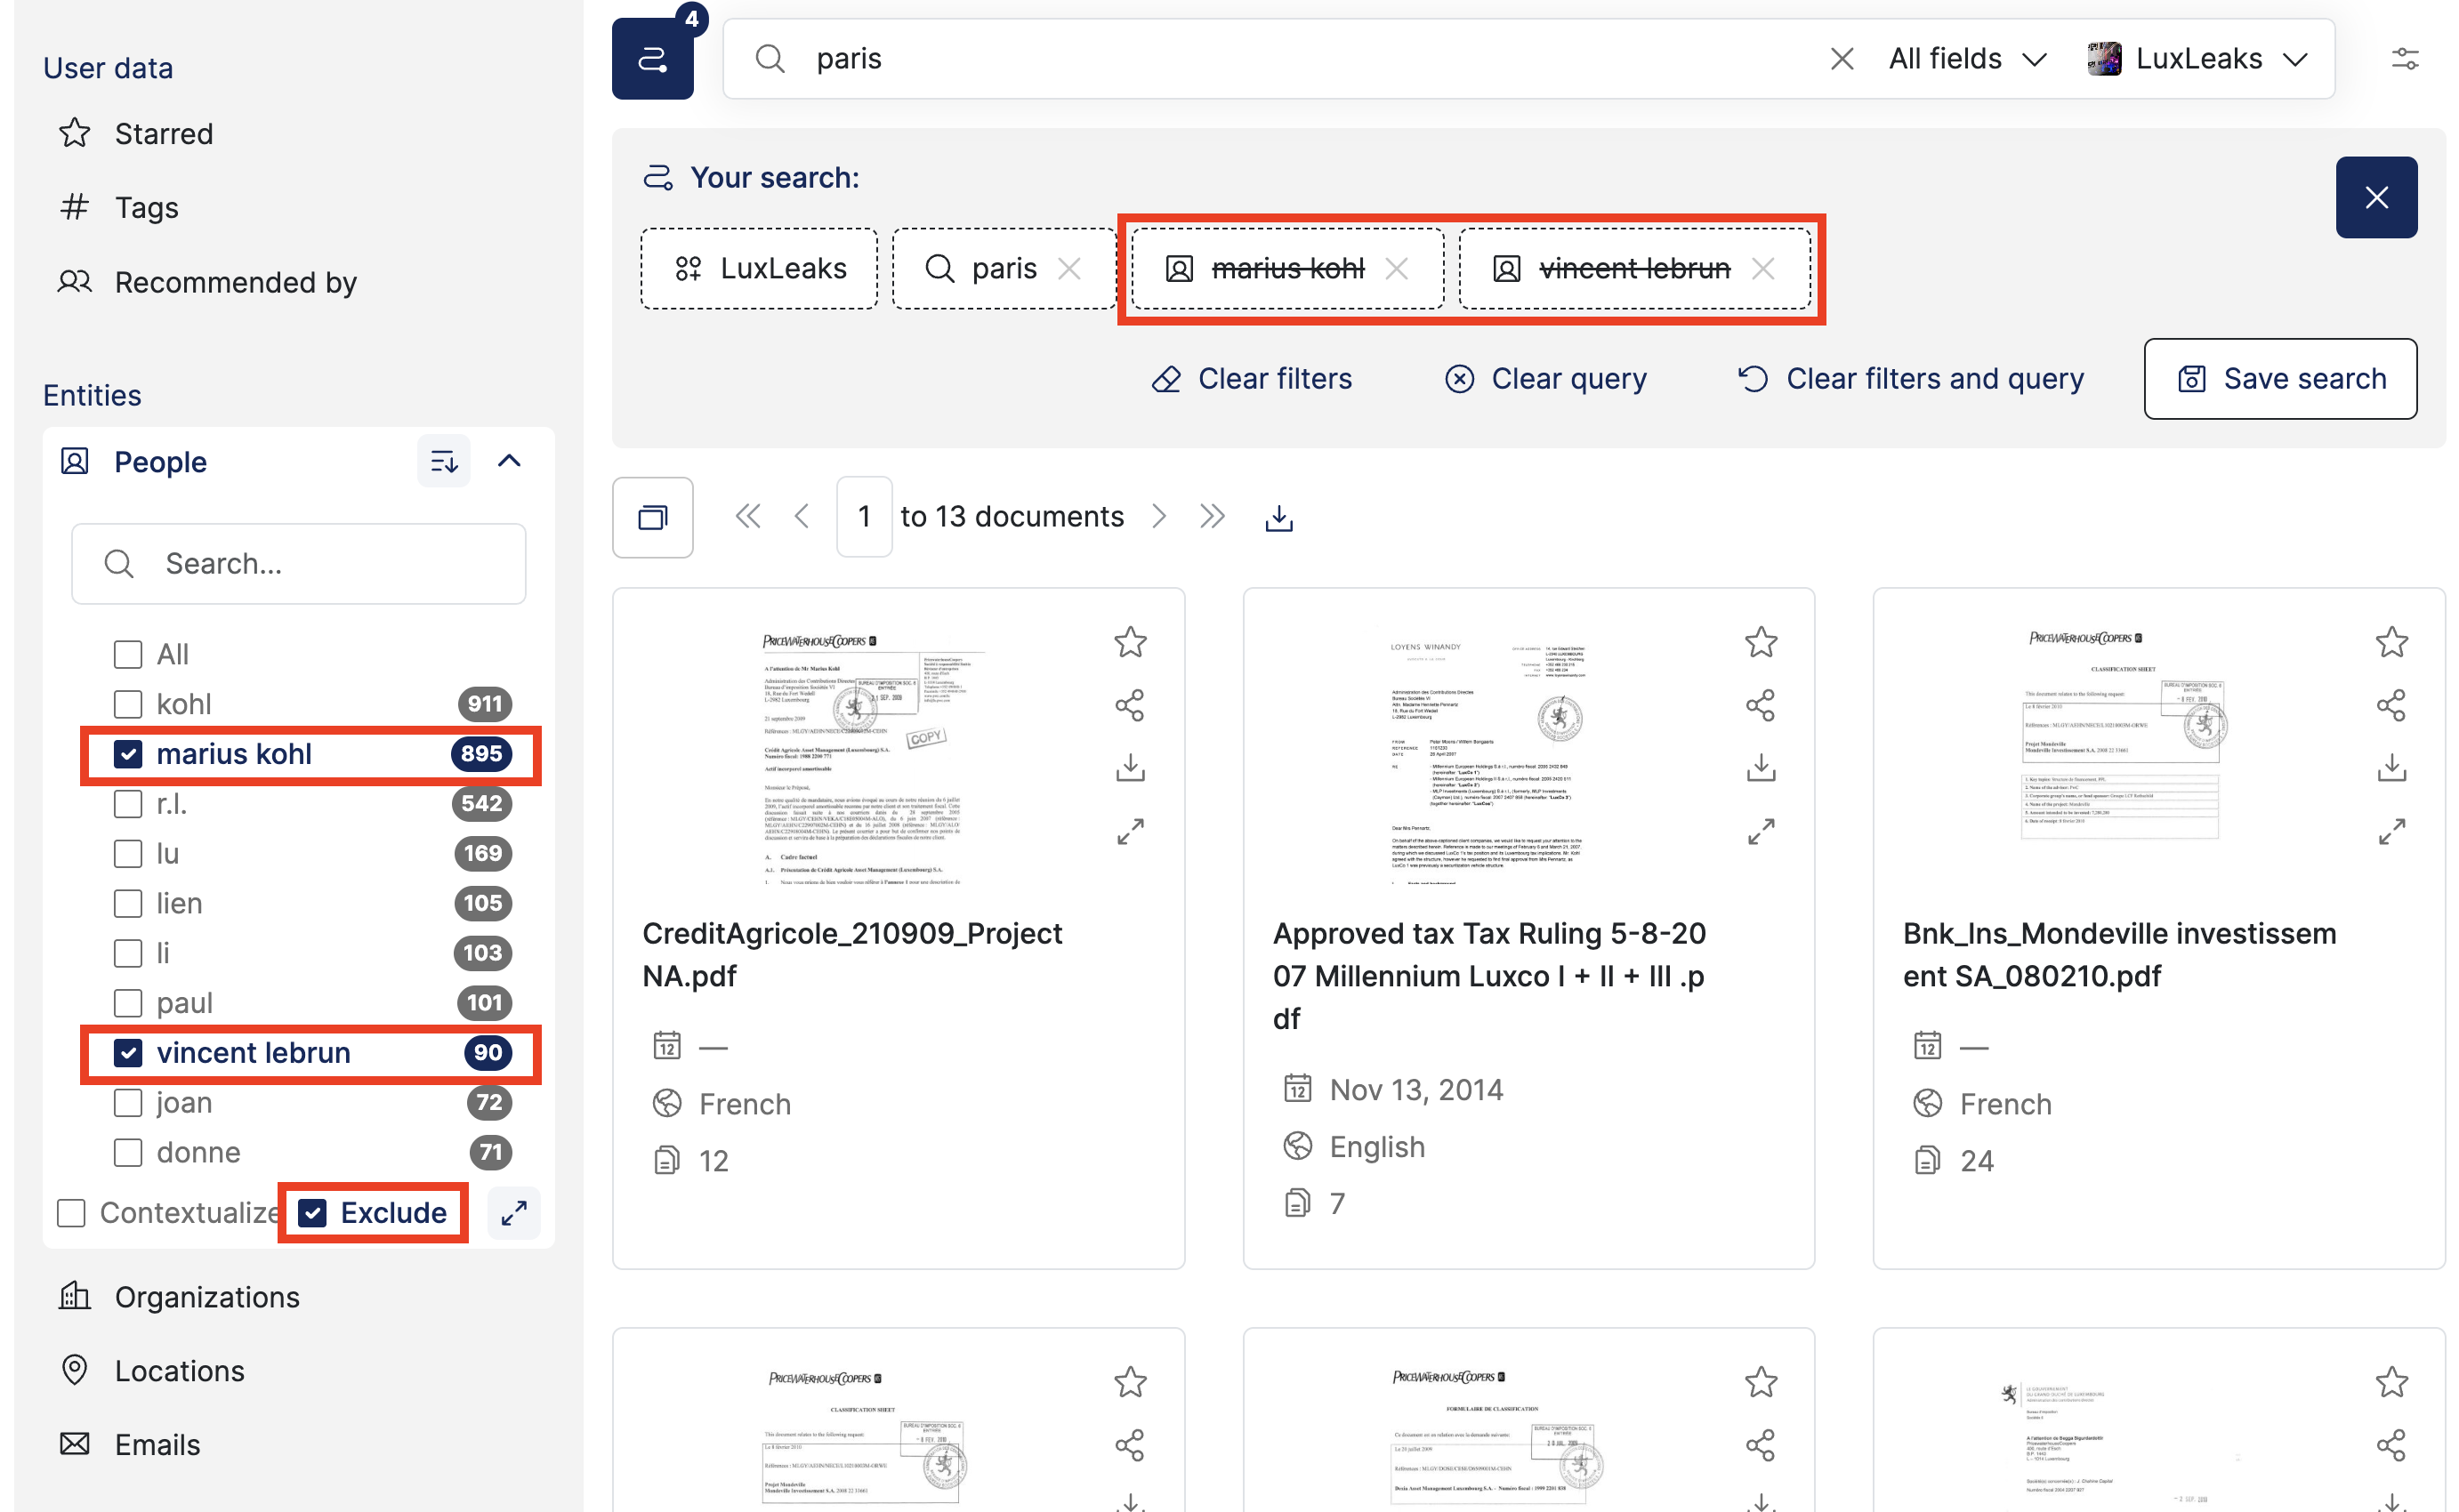Share the CreditAgricole_210909_Project NA.pdf document
The width and height of the screenshot is (2459, 1512).
pos(1130,705)
